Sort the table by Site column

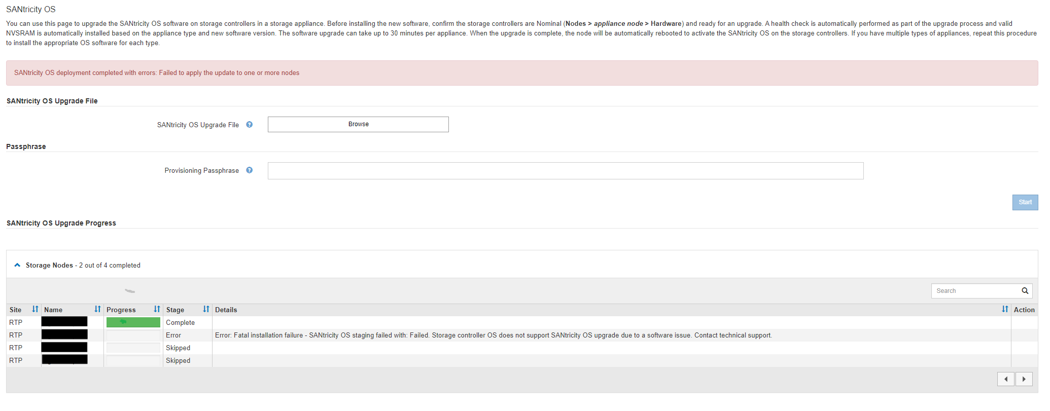click(35, 309)
